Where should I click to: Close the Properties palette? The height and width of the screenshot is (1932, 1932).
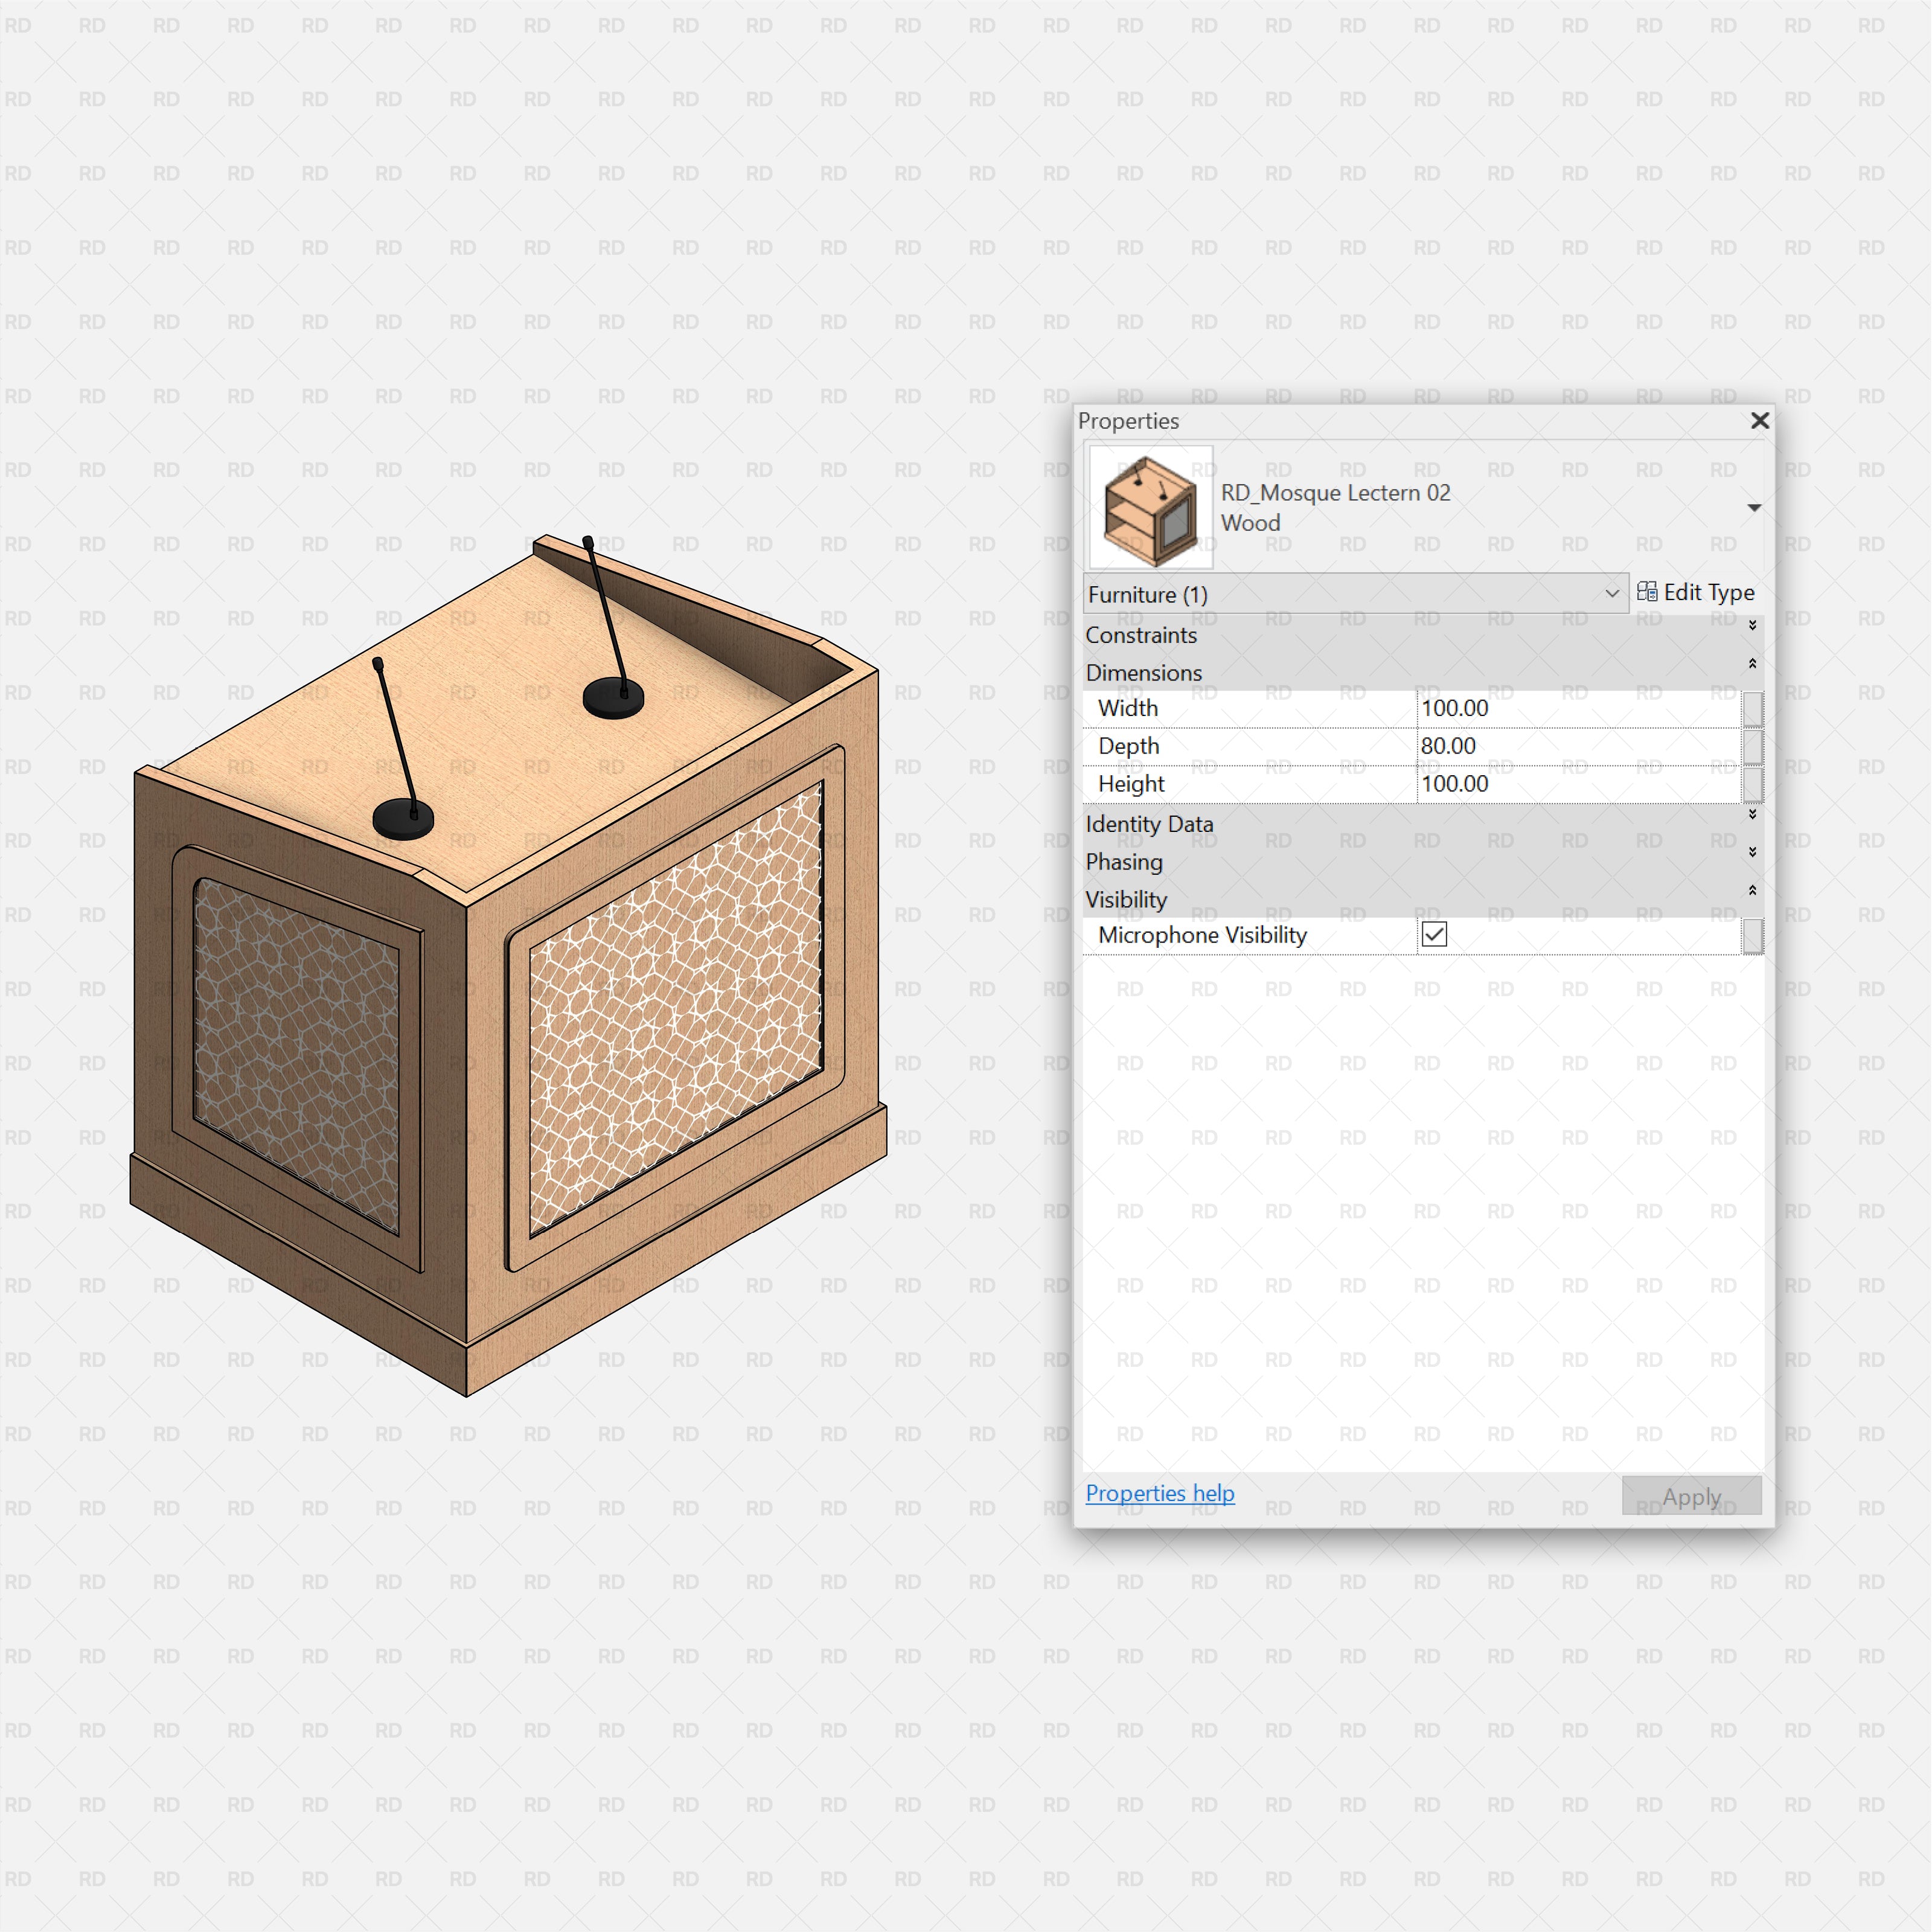click(x=1760, y=421)
